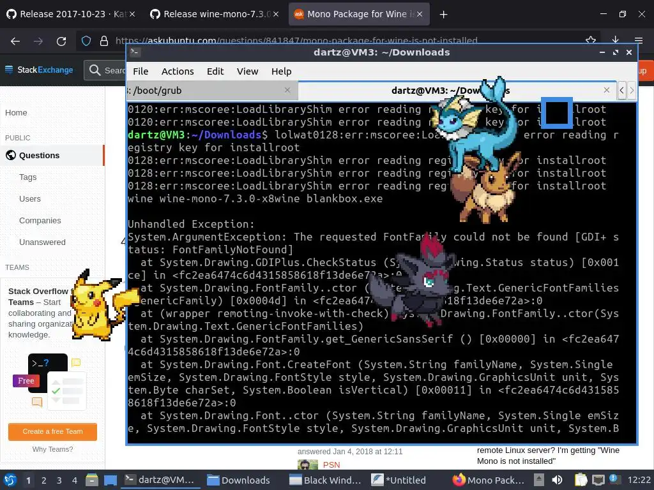Close the ~/Downloads terminal tab
Image resolution: width=654 pixels, height=490 pixels.
coord(607,90)
